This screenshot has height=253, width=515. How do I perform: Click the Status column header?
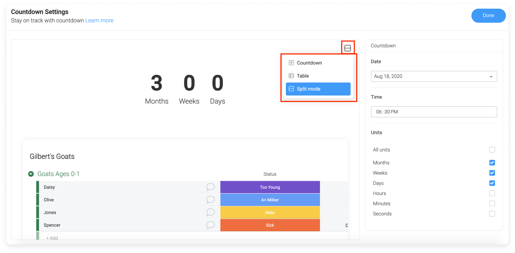[x=270, y=174]
